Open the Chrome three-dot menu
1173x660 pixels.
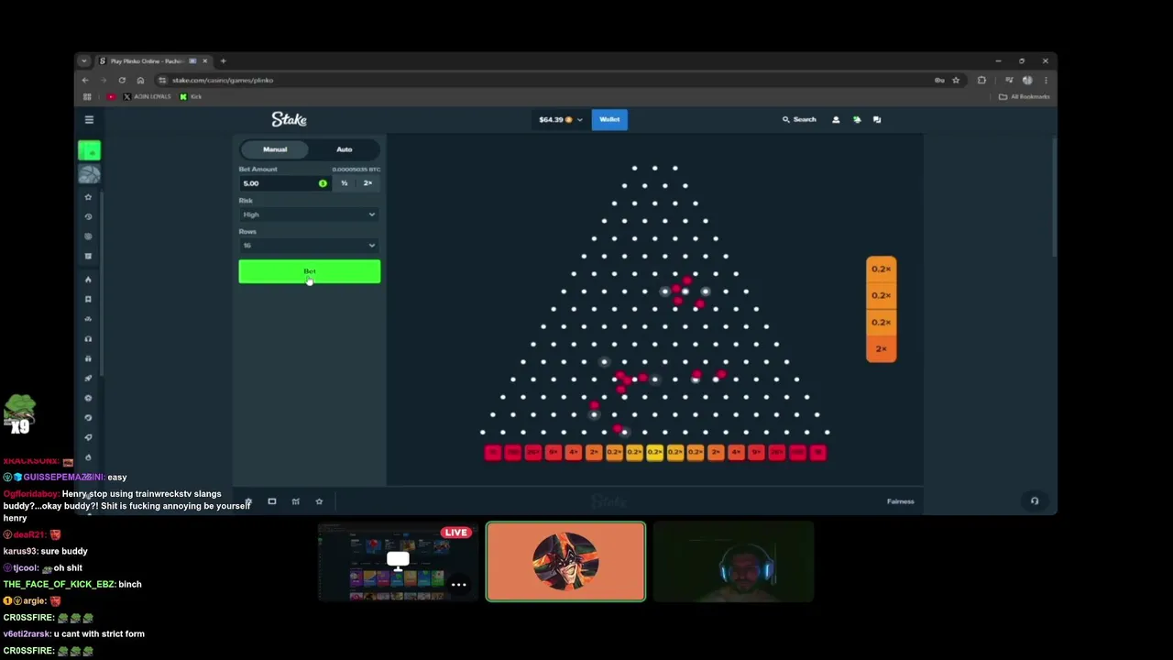pyautogui.click(x=1046, y=80)
